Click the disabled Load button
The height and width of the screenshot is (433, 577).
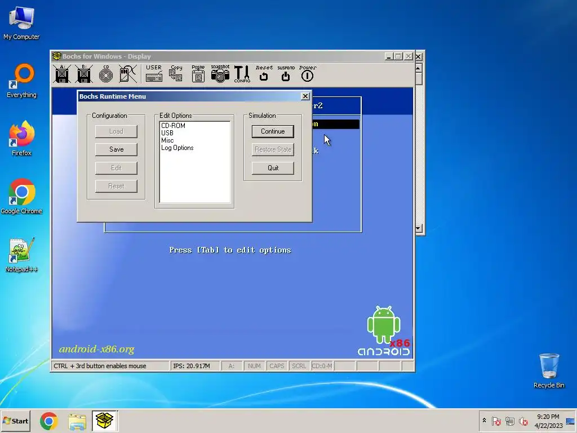click(116, 131)
